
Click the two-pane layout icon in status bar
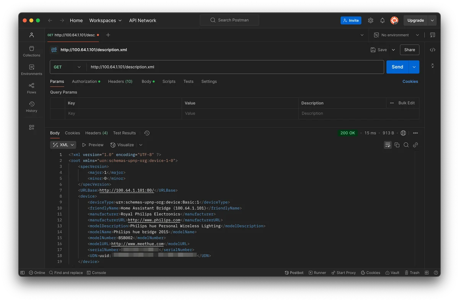(427, 273)
